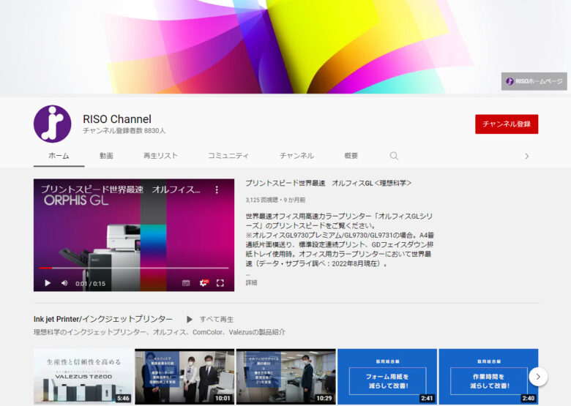This screenshot has width=571, height=406.
Task: Click the 0:01 / 0:15 time display
Action: (x=90, y=283)
